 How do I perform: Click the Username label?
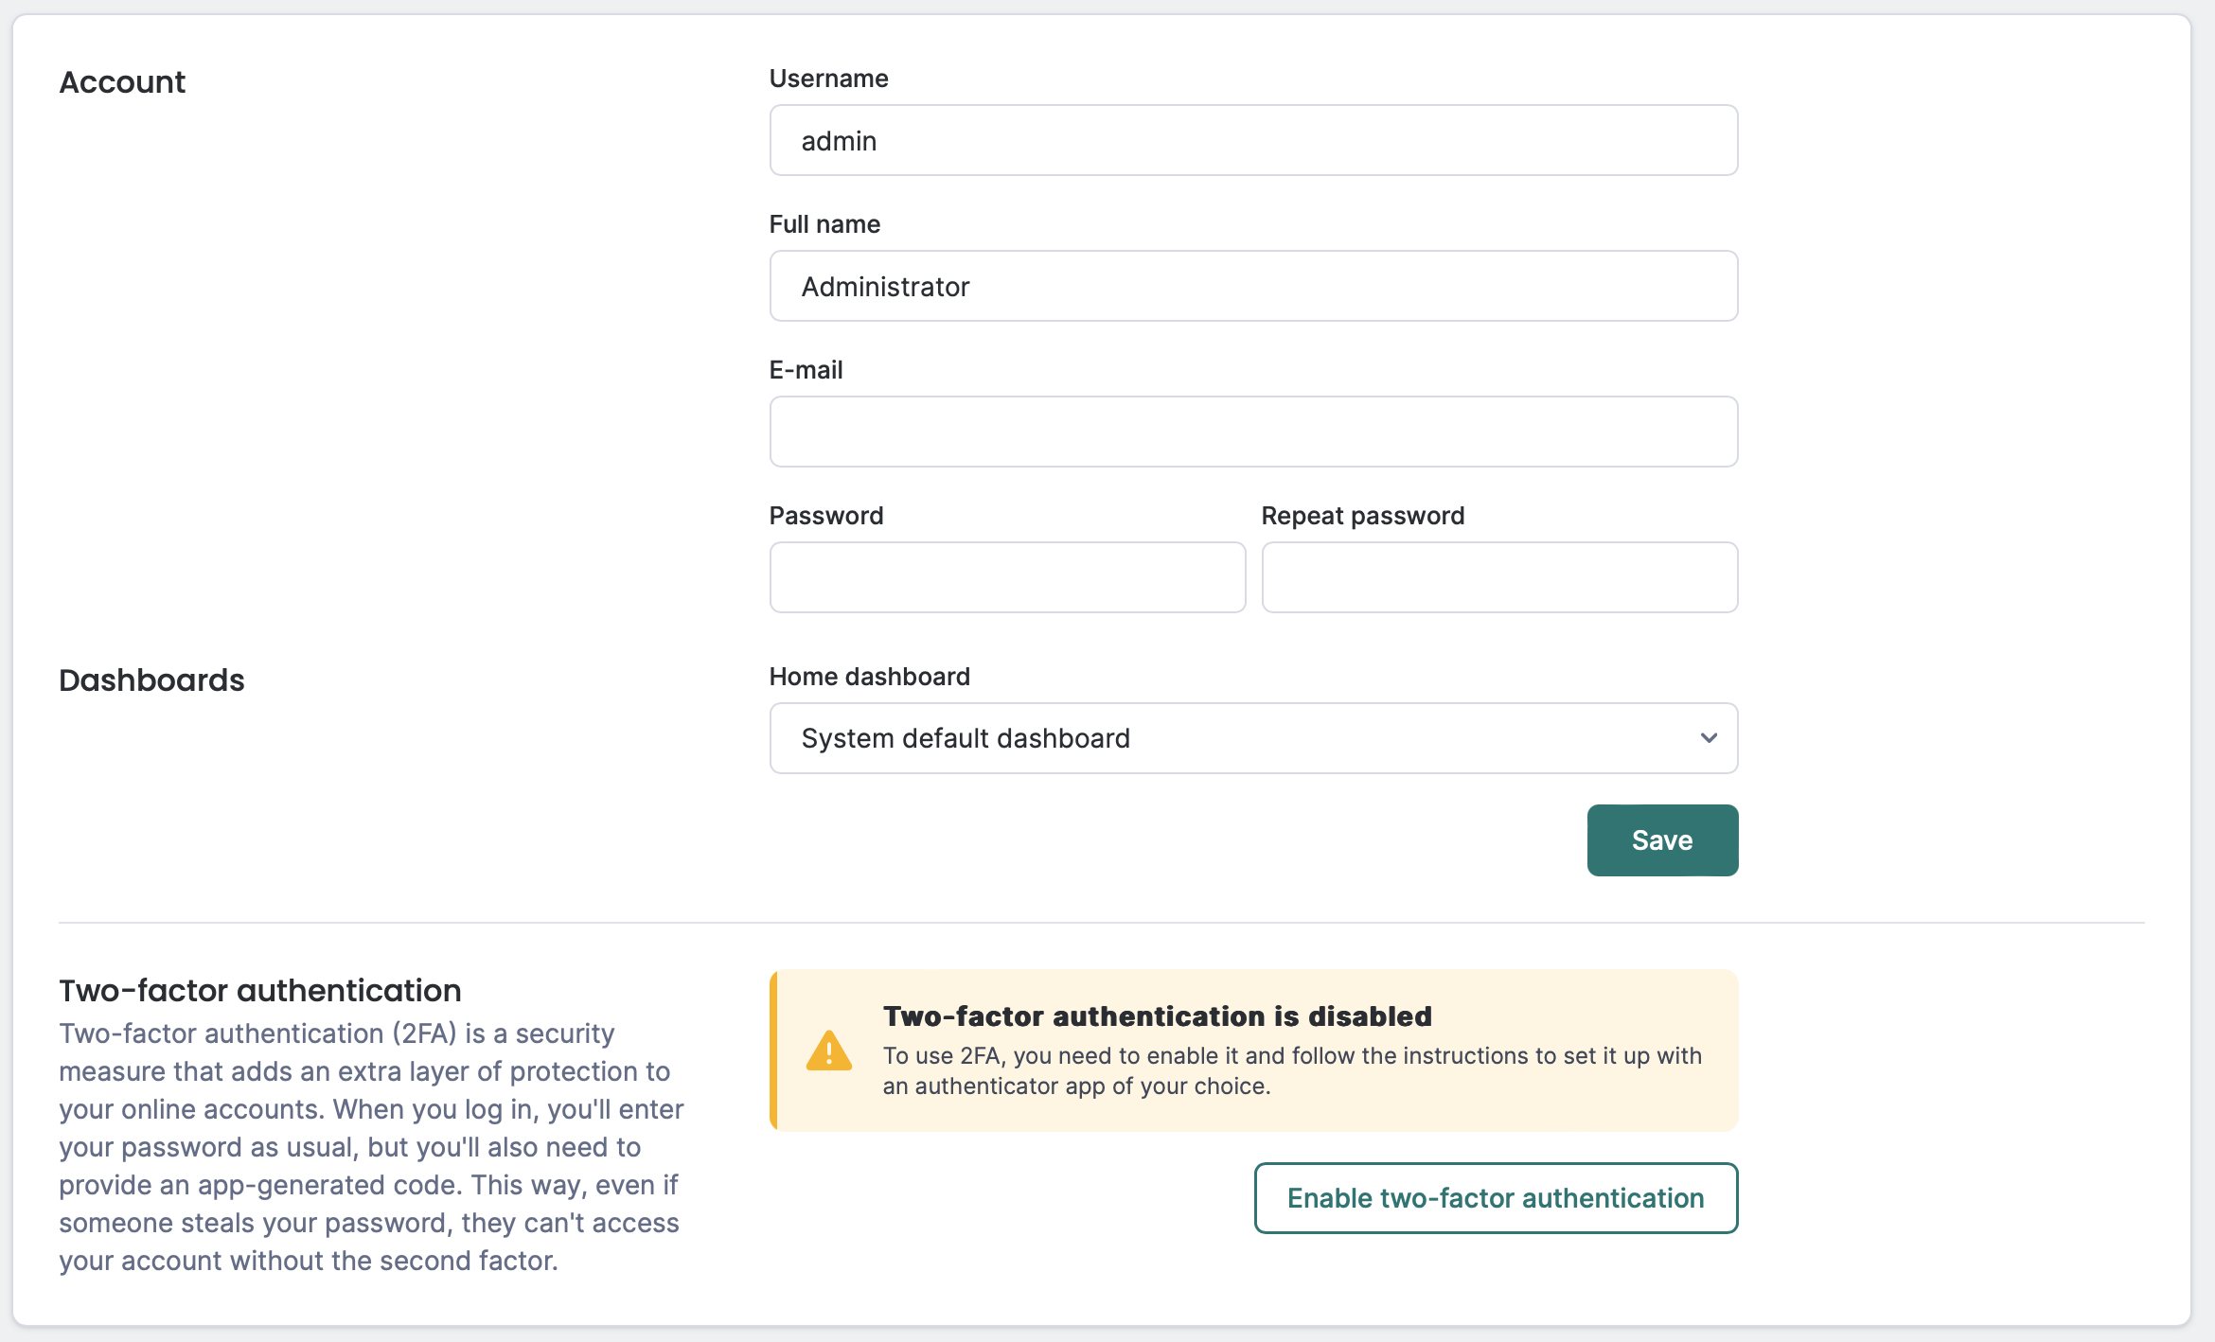pos(828,79)
